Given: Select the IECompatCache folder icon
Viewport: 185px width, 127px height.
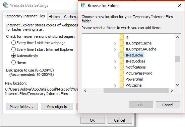Looking at the screenshot, I should (x=122, y=43).
